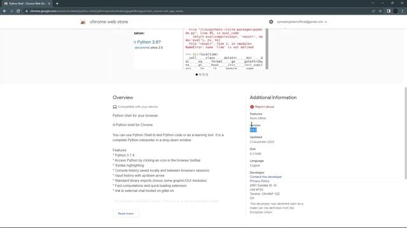Click Report abuse link
407x228 pixels.
(x=265, y=107)
